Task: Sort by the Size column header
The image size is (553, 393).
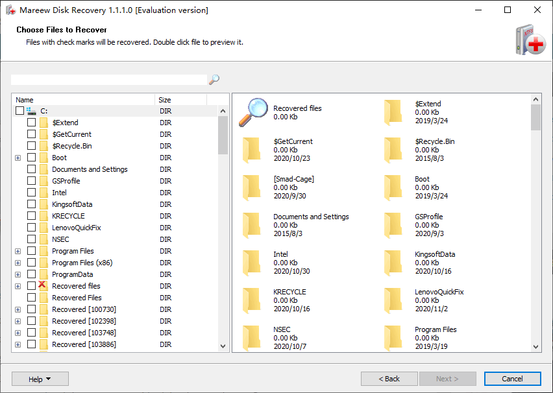Action: click(181, 100)
